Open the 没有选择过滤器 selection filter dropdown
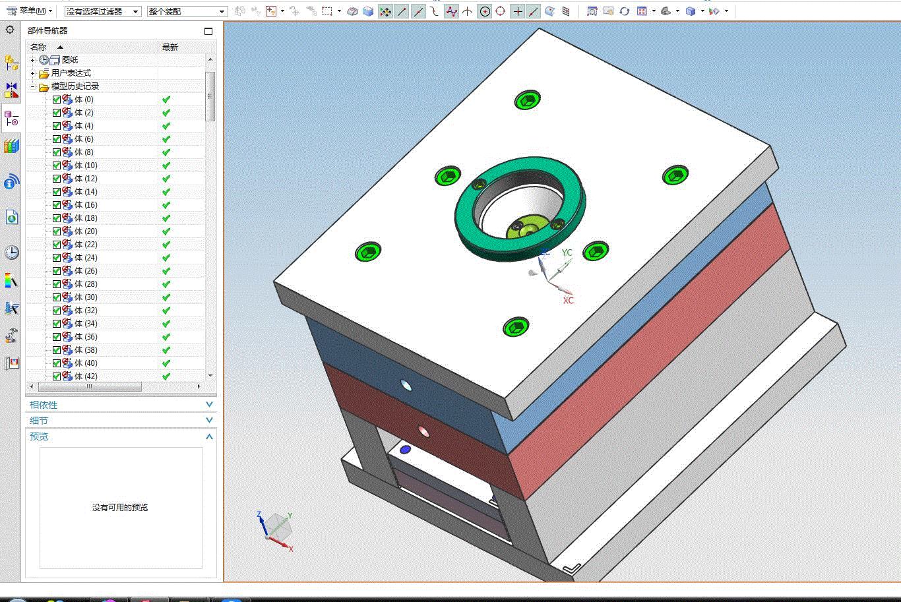The width and height of the screenshot is (901, 602). click(103, 12)
